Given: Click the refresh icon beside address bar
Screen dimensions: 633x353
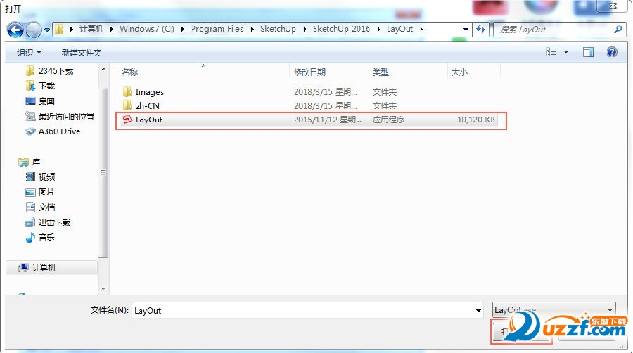Looking at the screenshot, I should pyautogui.click(x=482, y=30).
